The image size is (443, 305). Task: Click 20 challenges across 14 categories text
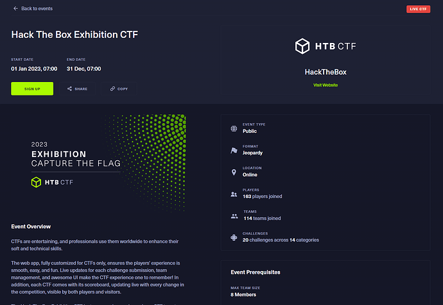click(x=281, y=240)
